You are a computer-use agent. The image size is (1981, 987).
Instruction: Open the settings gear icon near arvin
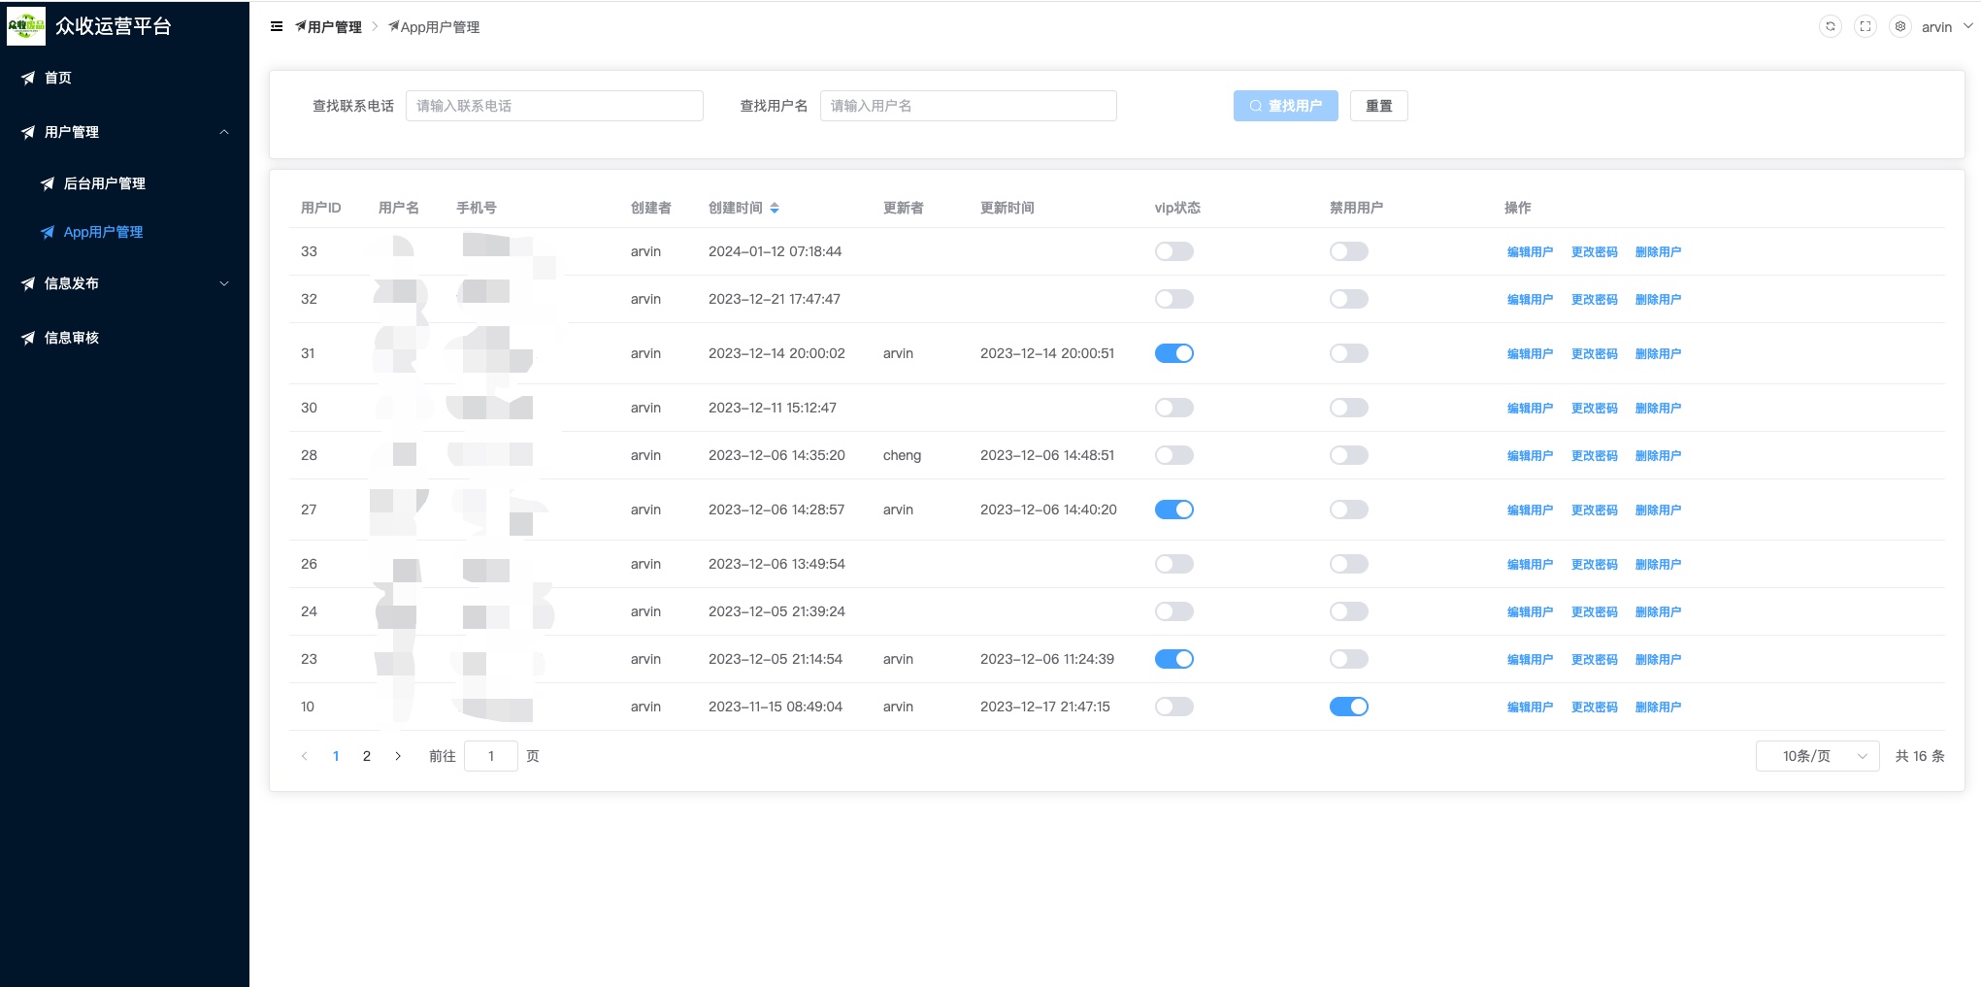(1900, 26)
